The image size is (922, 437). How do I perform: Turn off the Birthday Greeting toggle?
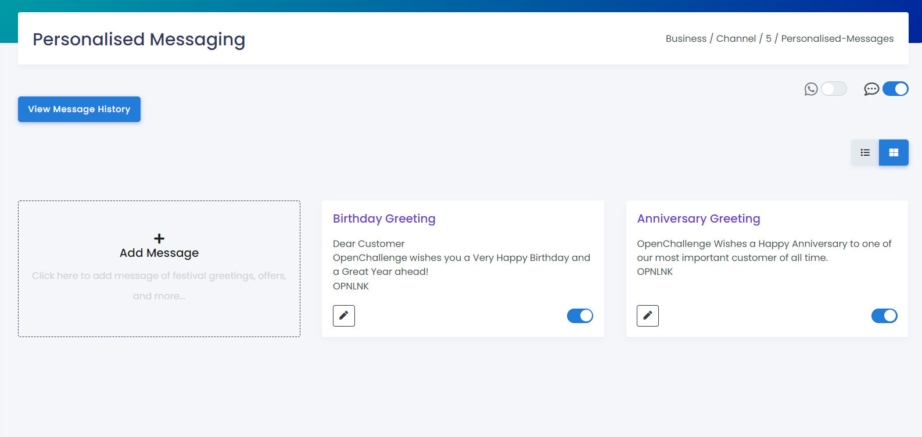tap(580, 316)
